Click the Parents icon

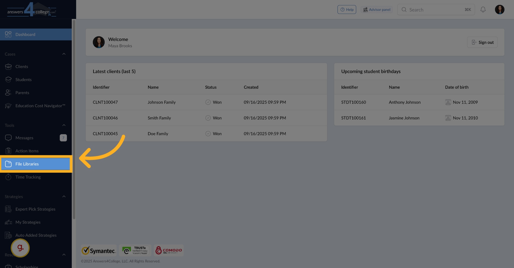8,92
